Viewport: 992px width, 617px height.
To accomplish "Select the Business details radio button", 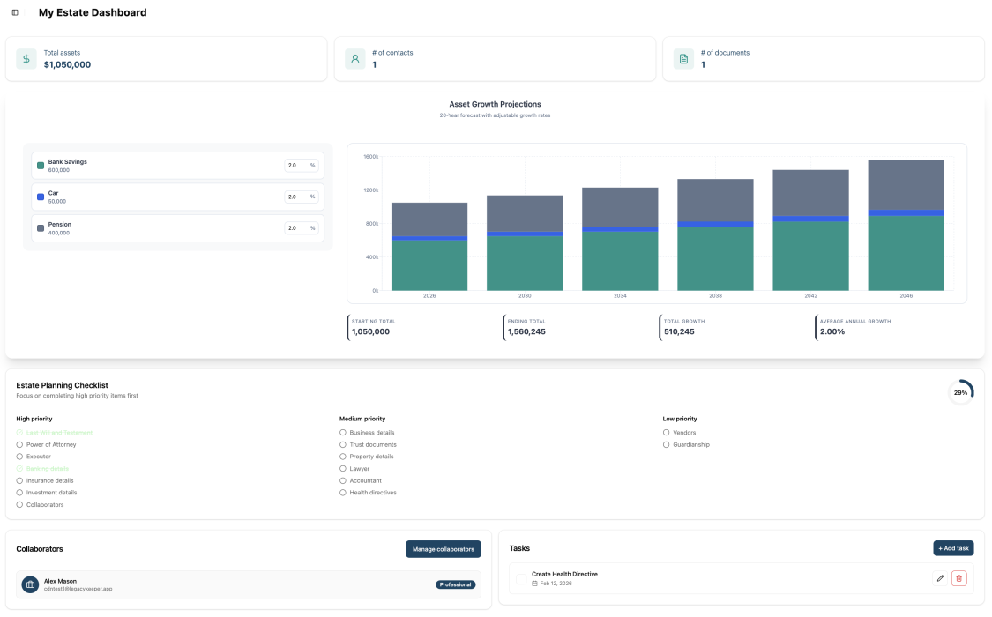I will (341, 432).
